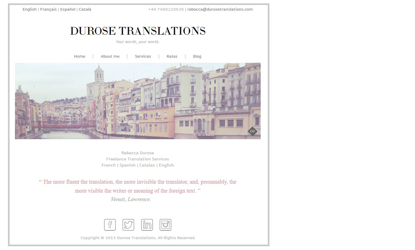
Task: Switch site language to English
Action: [29, 9]
